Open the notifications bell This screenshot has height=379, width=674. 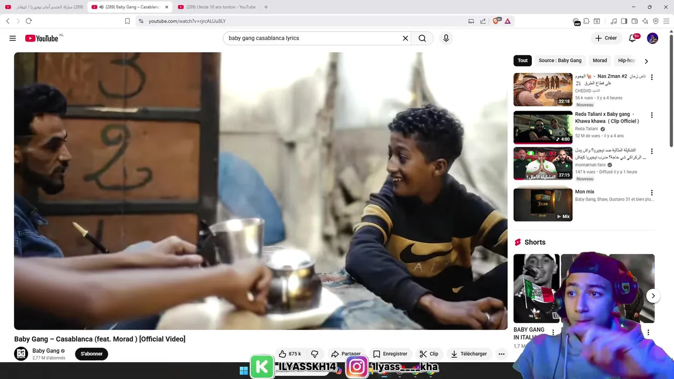click(x=633, y=38)
